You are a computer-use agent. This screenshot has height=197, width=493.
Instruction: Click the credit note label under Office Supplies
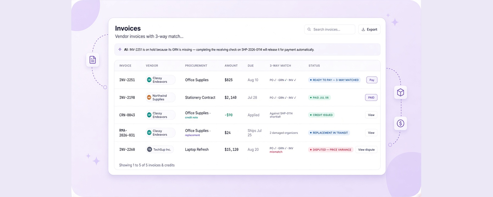coord(192,118)
